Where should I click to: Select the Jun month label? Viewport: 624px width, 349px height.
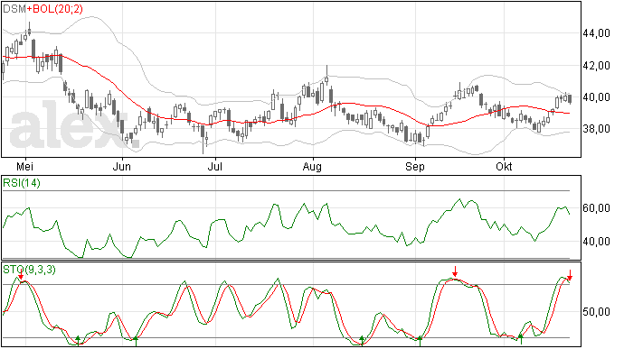121,166
